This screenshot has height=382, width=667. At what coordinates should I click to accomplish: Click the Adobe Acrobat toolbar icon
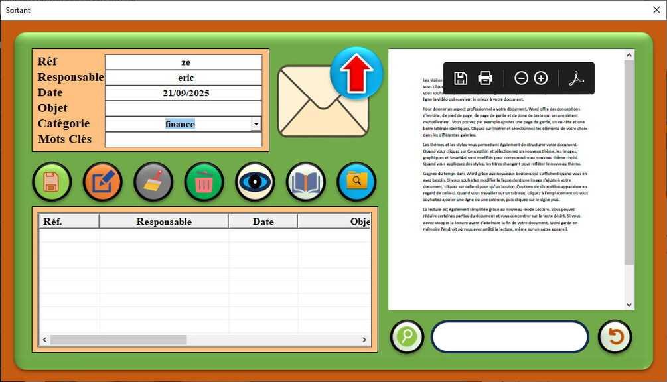(576, 78)
